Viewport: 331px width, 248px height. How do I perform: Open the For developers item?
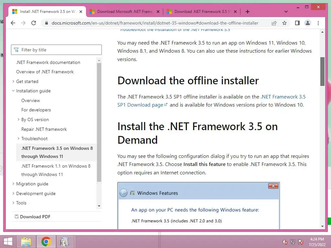point(36,110)
